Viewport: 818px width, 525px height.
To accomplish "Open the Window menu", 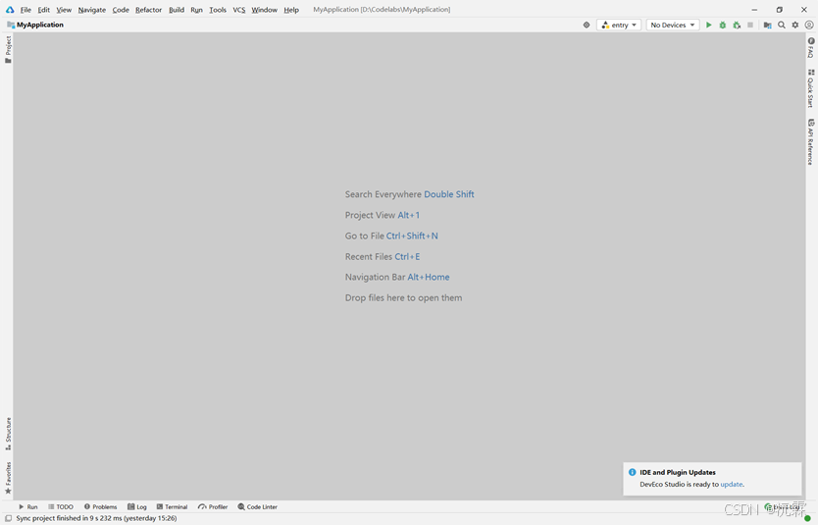I will pyautogui.click(x=265, y=10).
